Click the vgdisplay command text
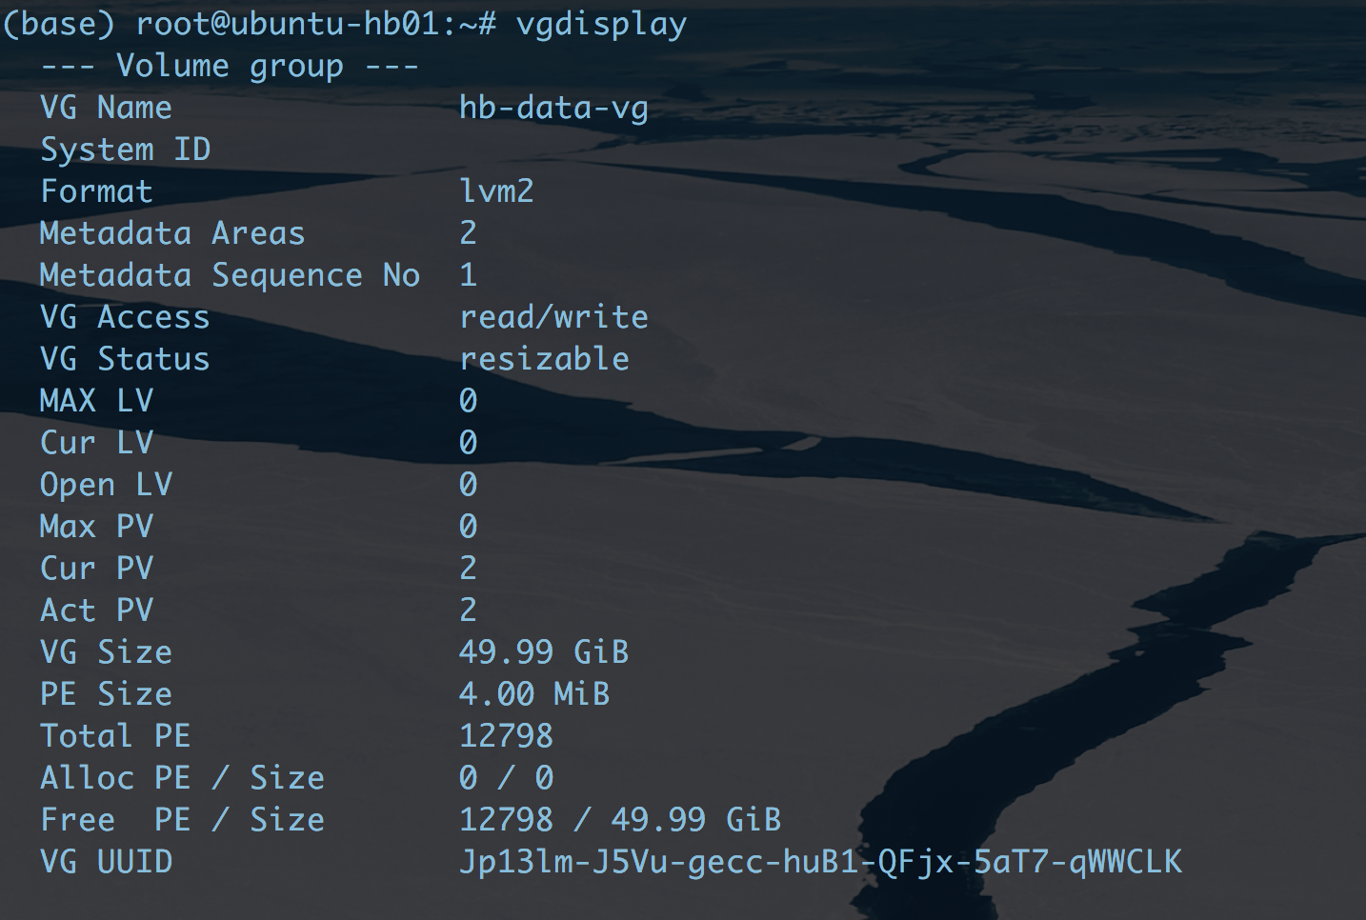 [601, 24]
